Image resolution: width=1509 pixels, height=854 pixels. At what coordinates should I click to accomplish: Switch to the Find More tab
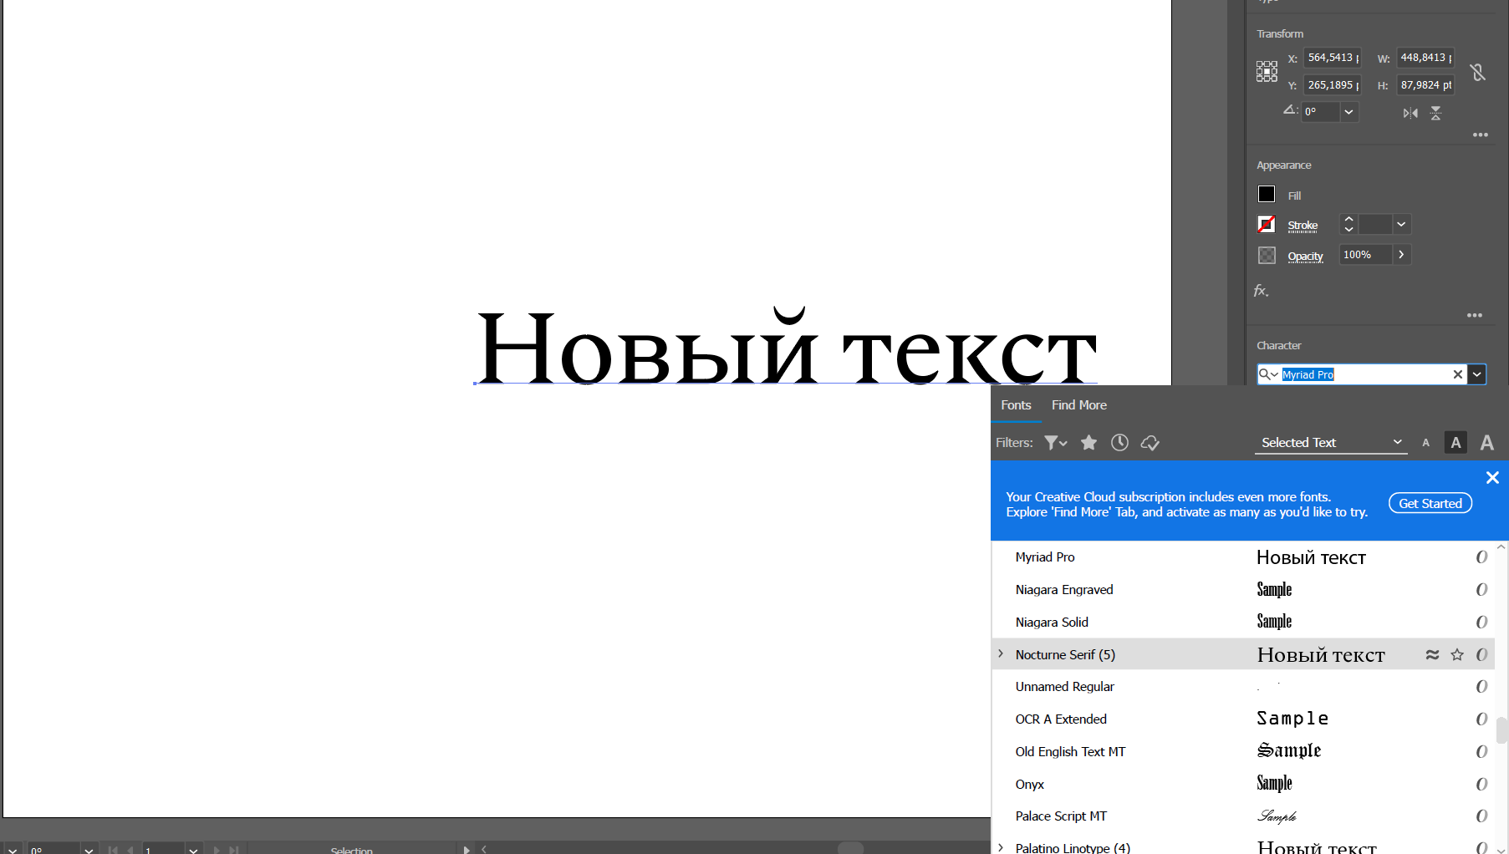coord(1078,405)
